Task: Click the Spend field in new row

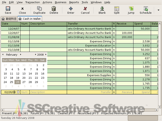Action: tap(142, 92)
